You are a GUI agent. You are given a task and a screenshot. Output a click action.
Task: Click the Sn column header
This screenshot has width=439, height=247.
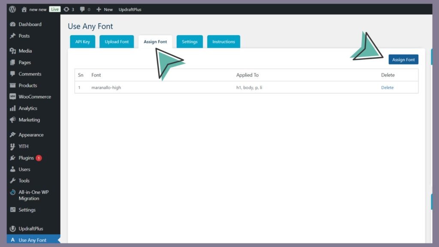81,75
